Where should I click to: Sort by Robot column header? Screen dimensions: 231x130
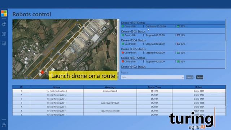(x=199, y=87)
